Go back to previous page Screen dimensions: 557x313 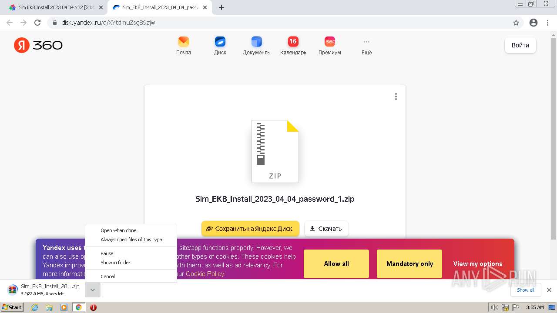pyautogui.click(x=10, y=23)
